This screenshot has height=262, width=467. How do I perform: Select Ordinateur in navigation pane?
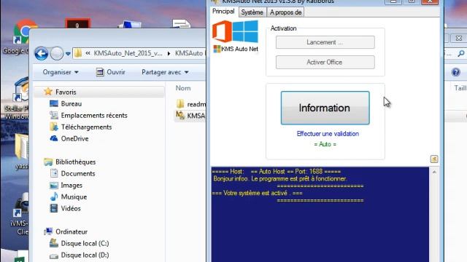coord(72,231)
